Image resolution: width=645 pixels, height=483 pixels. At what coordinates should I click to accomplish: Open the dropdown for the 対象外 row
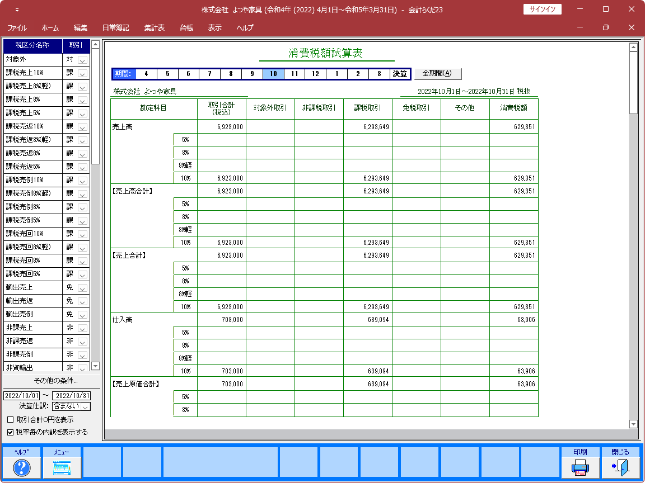point(82,60)
